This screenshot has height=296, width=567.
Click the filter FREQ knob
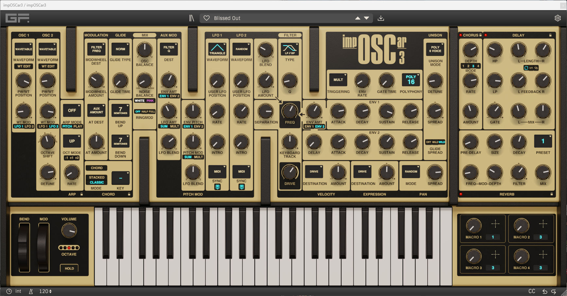coord(290,111)
